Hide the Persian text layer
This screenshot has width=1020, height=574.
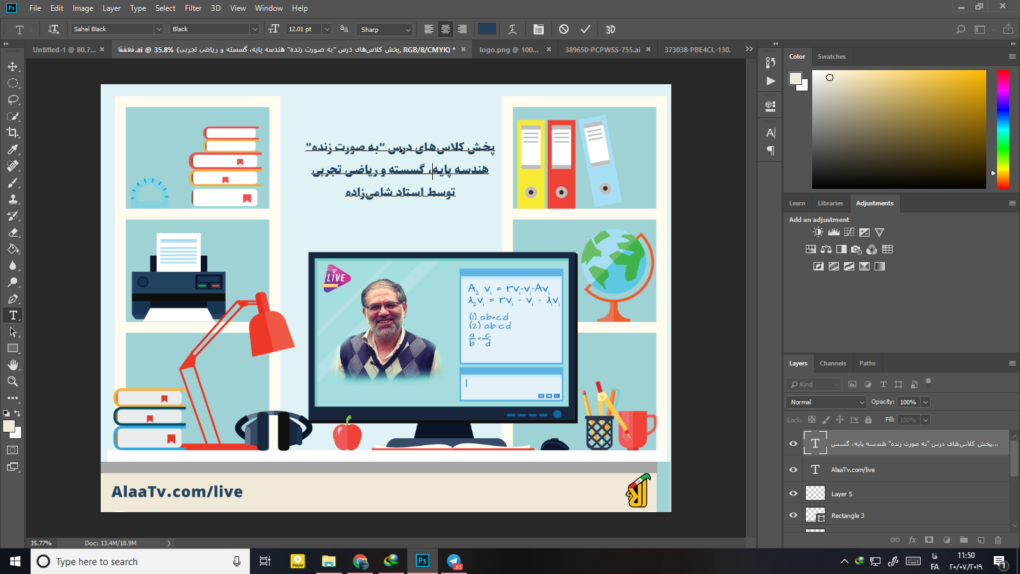794,444
